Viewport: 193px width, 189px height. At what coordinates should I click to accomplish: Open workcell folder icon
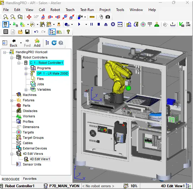20,32
